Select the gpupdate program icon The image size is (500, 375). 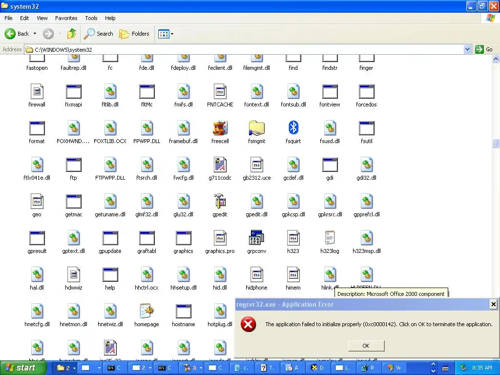click(110, 238)
